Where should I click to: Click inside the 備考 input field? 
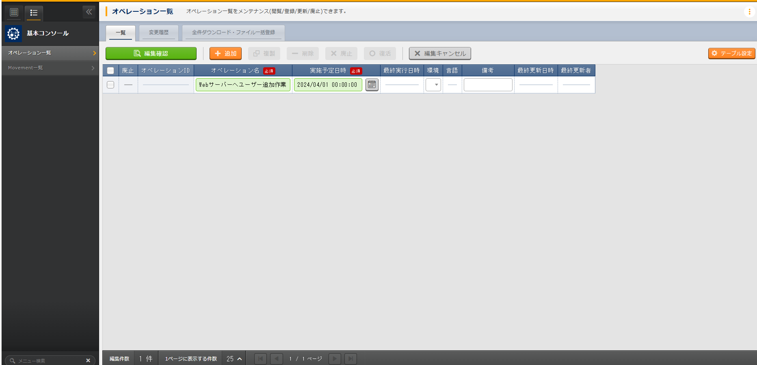tap(488, 85)
